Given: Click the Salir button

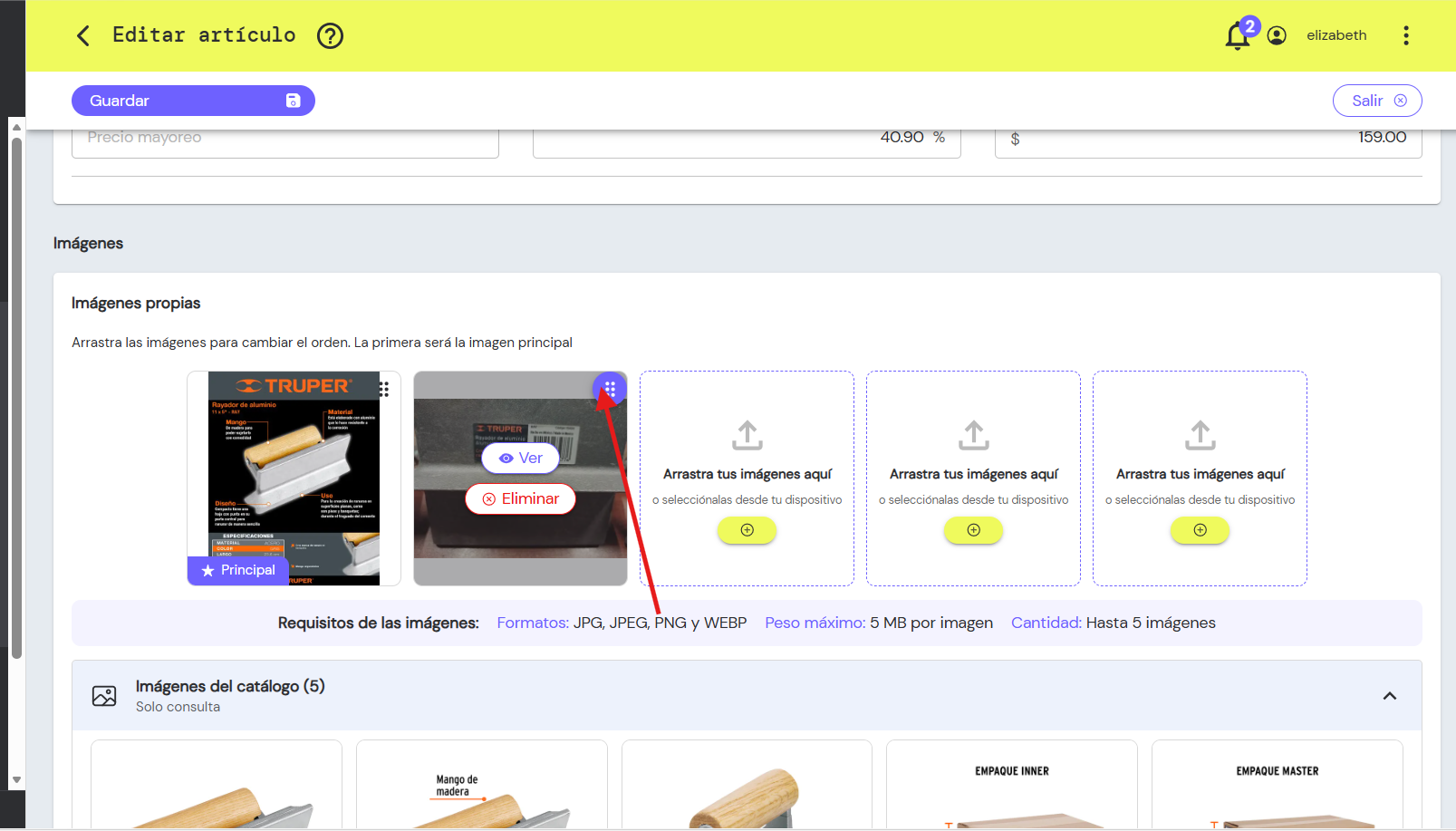Looking at the screenshot, I should (1377, 101).
